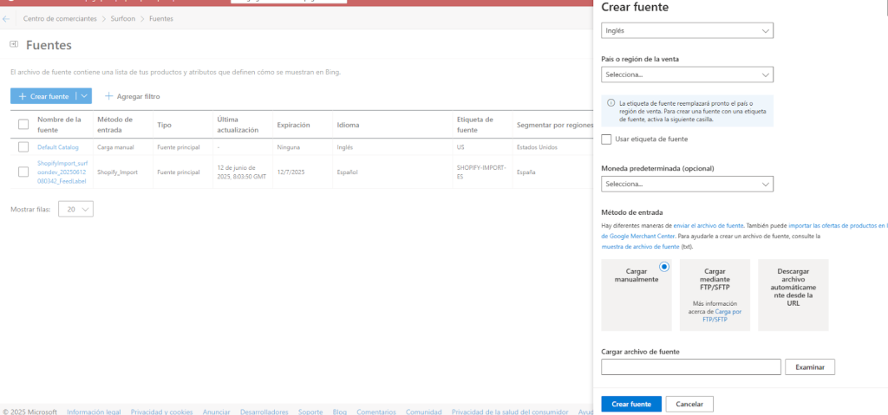Image resolution: width=888 pixels, height=415 pixels.
Task: Click the info icon in the etiqueta notice
Action: click(610, 103)
